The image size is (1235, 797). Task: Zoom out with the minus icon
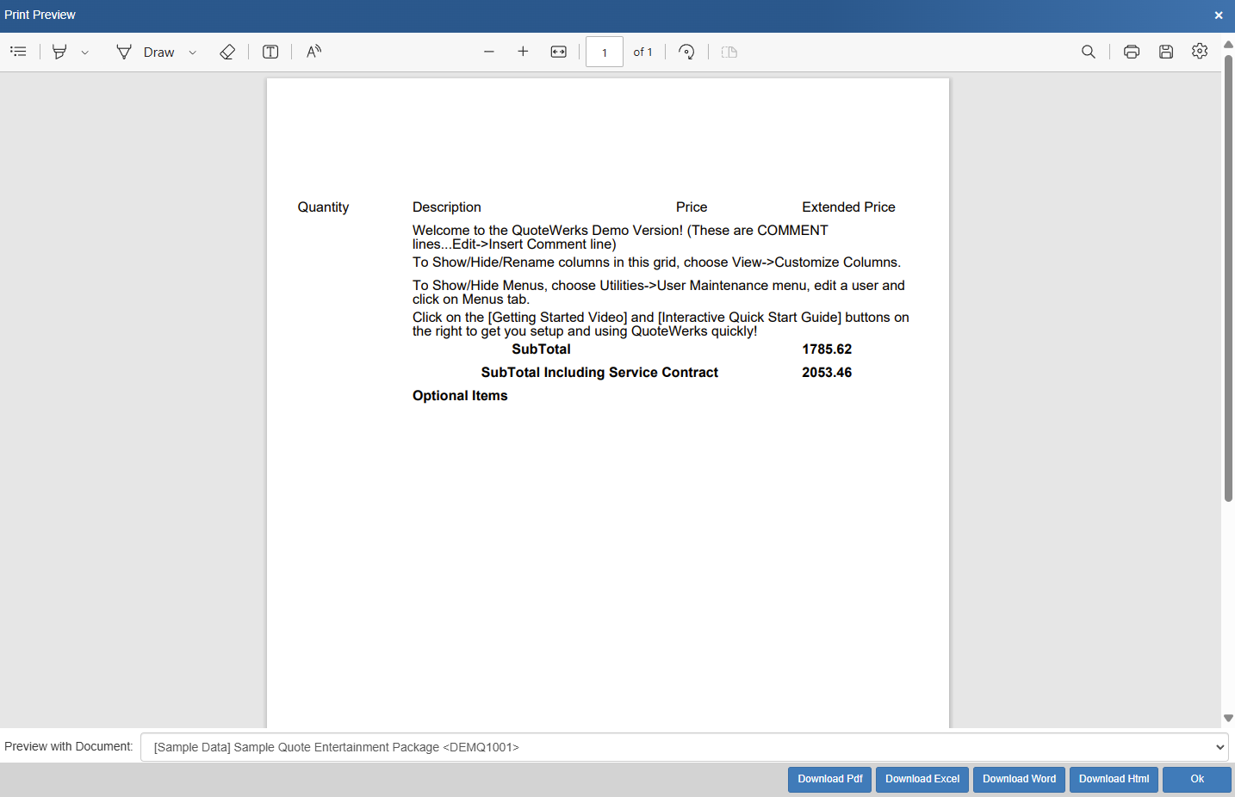tap(489, 52)
